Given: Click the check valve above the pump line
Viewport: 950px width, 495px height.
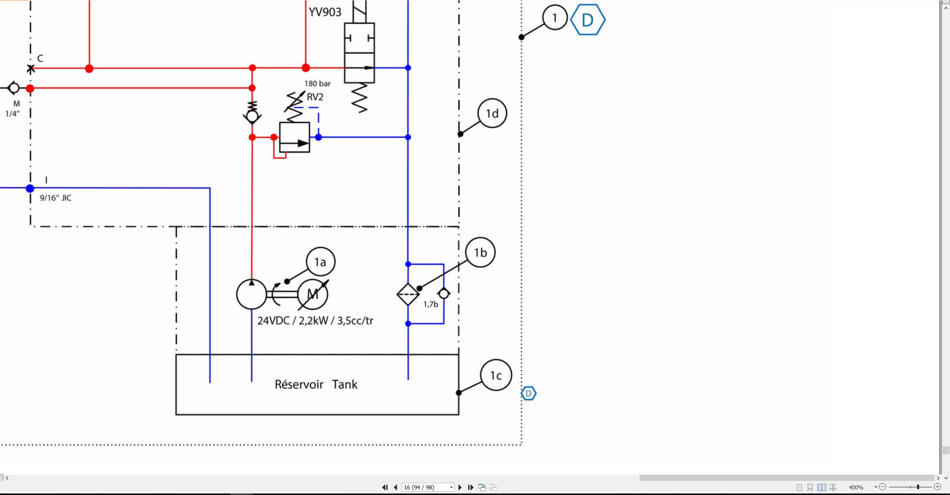Looking at the screenshot, I should [x=252, y=113].
